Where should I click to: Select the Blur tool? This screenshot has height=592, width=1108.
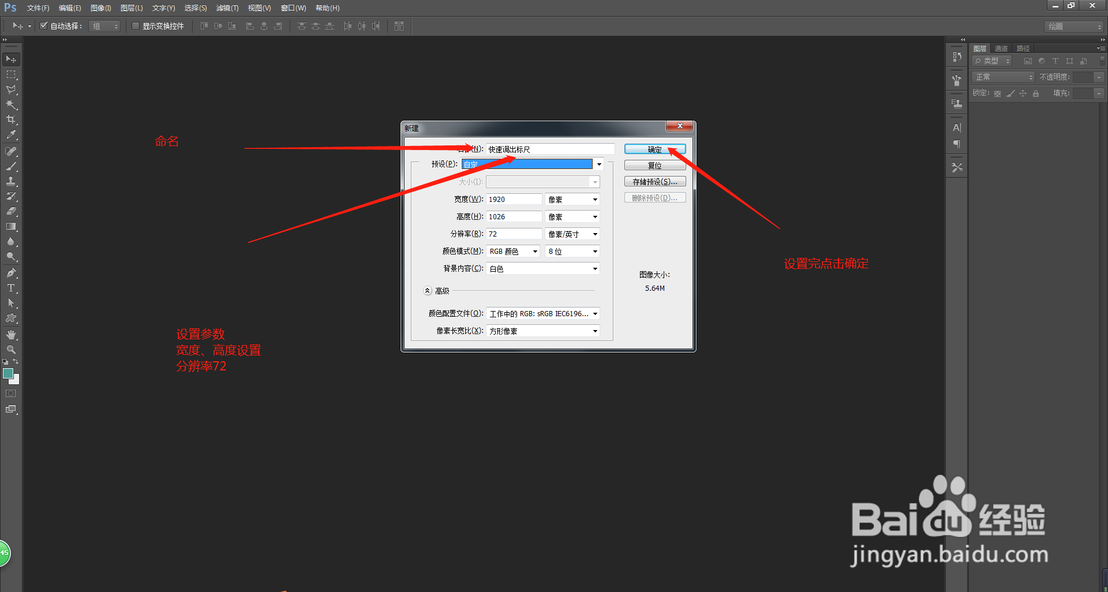[11, 241]
